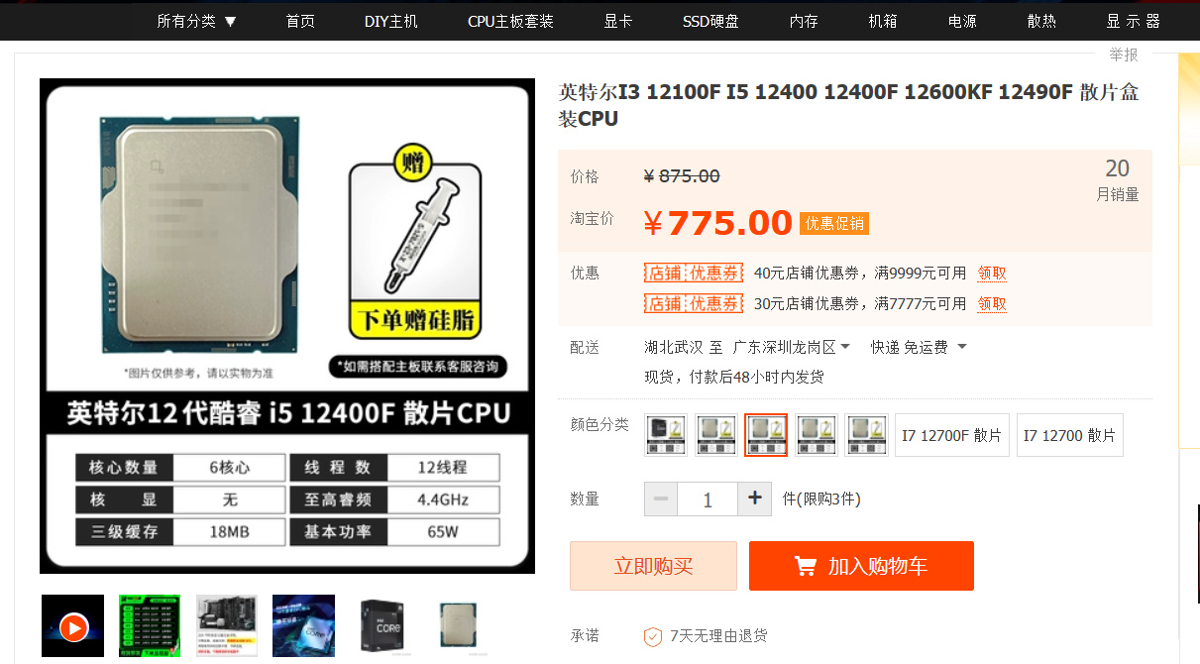This screenshot has height=664, width=1200.
Task: Open the 广东深圳龙岗区 delivery location dropdown
Action: click(x=791, y=347)
